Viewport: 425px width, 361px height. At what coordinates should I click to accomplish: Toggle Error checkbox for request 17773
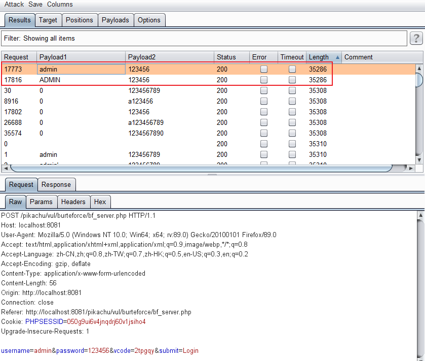tap(264, 69)
